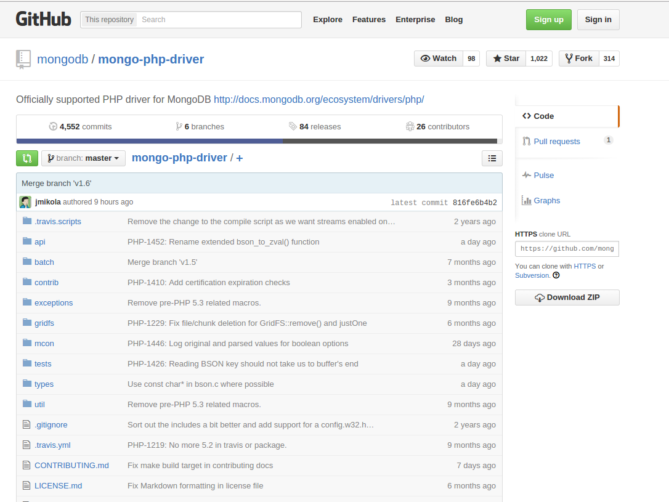This screenshot has height=502, width=669.
Task: Click the folder icon beside api
Action: coord(27,241)
